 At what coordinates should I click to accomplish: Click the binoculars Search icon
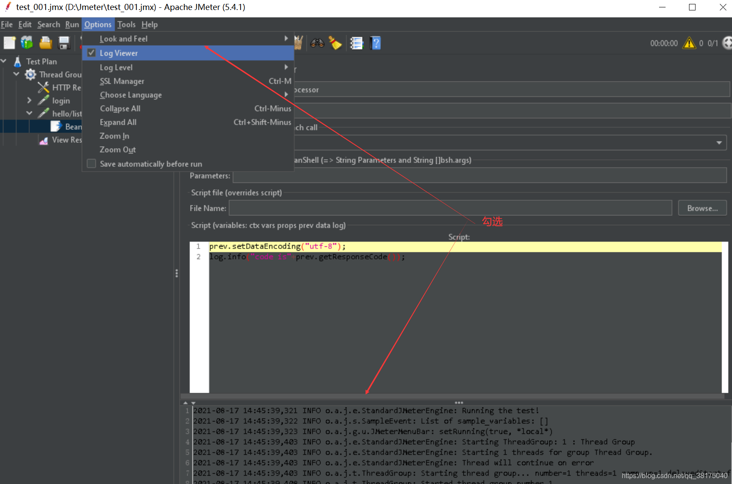[x=317, y=43]
